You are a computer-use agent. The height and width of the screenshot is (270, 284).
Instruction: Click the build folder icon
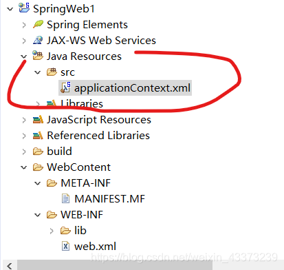pyautogui.click(x=38, y=152)
